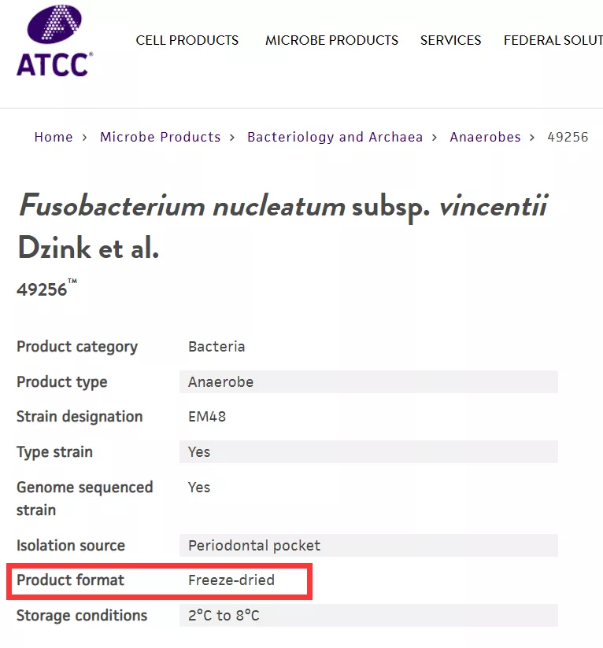Follow the Microbe Products breadcrumb link
Viewport: 603px width, 648px height.
[160, 137]
